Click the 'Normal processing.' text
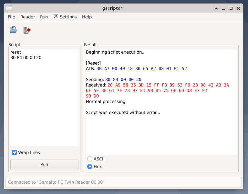The width and height of the screenshot is (248, 194). pyautogui.click(x=106, y=101)
